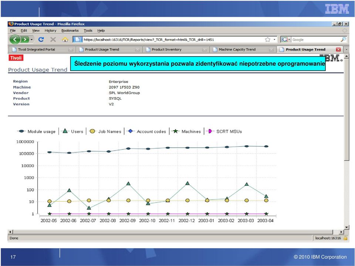355x266 pixels.
Task: Click the '2003-01' axis label
Action: click(206, 221)
